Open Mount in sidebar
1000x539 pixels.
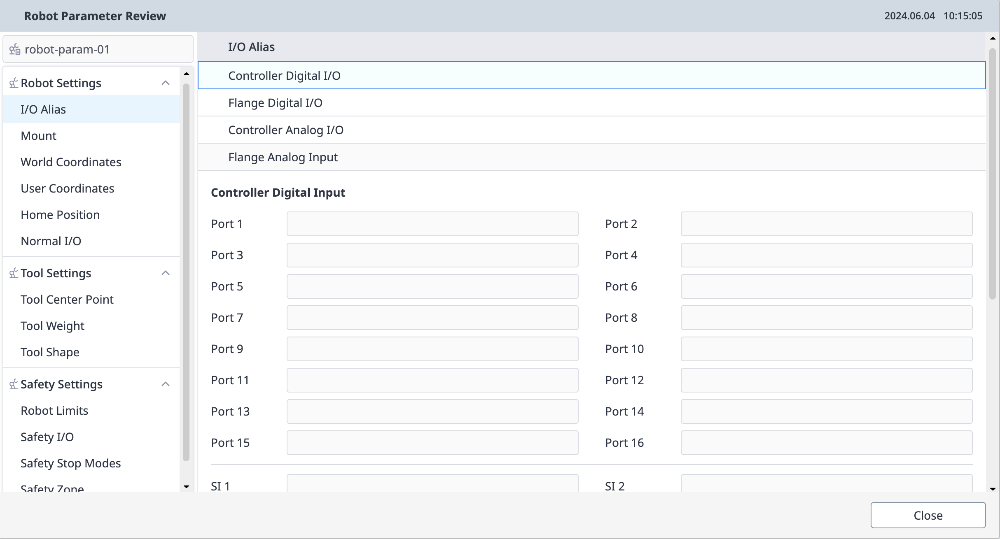pyautogui.click(x=39, y=136)
